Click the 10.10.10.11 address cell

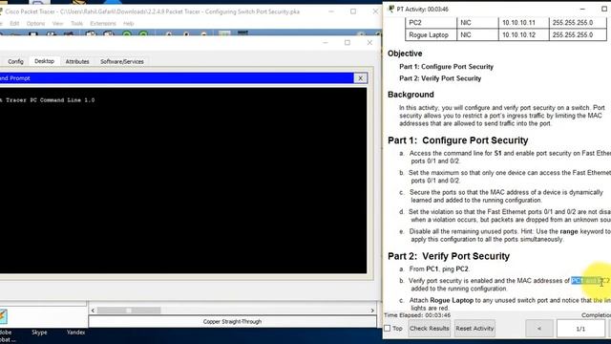523,23
